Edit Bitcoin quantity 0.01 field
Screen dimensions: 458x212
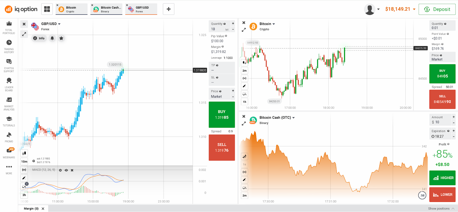point(443,26)
